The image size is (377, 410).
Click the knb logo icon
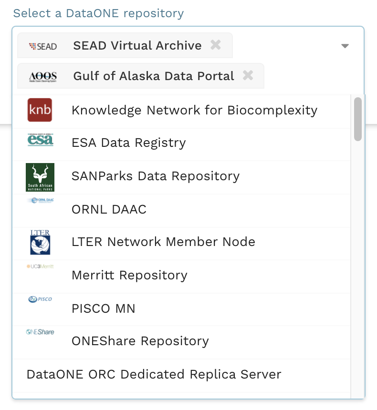pos(40,110)
